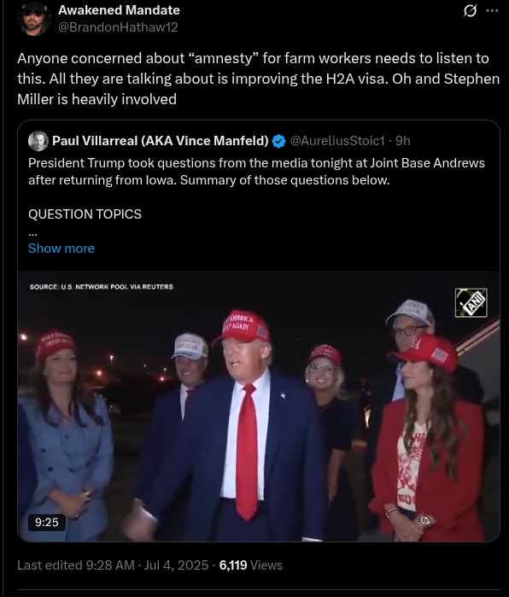Click the quoted post body text

[x=256, y=172]
